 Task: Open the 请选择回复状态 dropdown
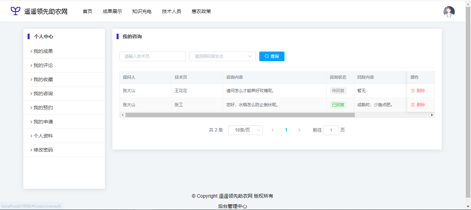click(222, 56)
